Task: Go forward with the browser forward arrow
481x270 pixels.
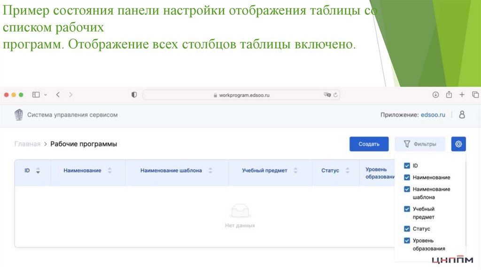Action: pyautogui.click(x=71, y=95)
